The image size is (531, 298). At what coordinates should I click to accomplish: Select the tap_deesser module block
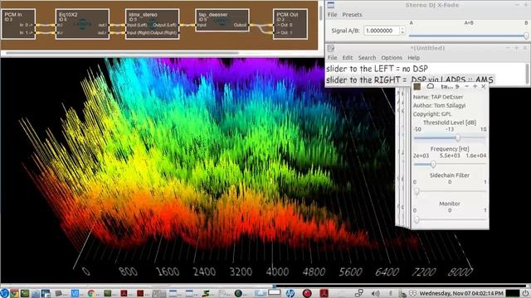click(222, 20)
